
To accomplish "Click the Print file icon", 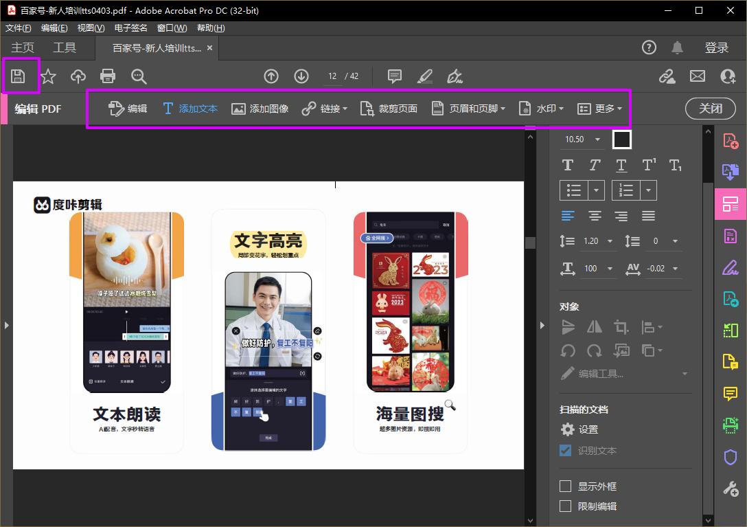I will tap(108, 76).
